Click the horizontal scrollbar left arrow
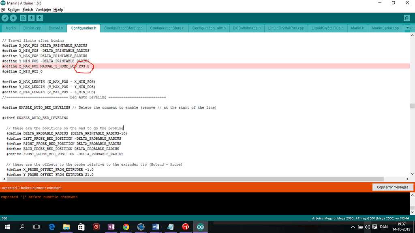The width and height of the screenshot is (415, 233). click(4, 179)
